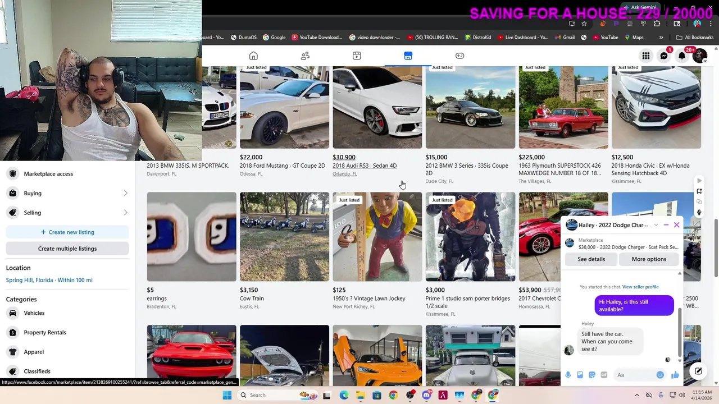Select the Vehicles category

67,313
